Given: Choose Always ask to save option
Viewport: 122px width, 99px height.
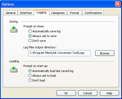Looking at the screenshot, I should click(43, 36).
